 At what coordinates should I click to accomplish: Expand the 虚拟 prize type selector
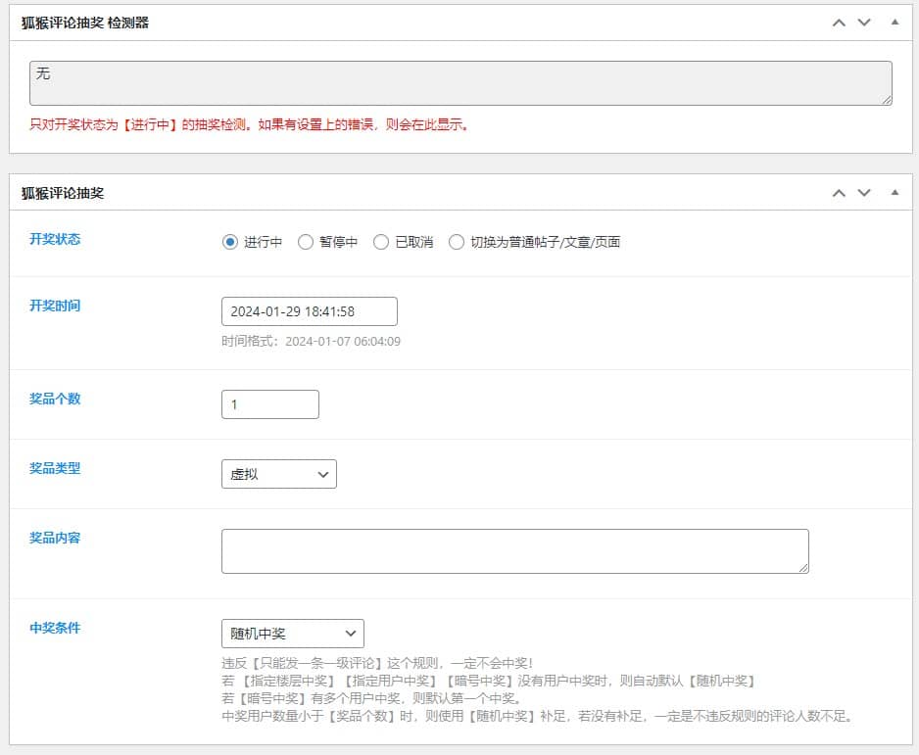tap(279, 474)
